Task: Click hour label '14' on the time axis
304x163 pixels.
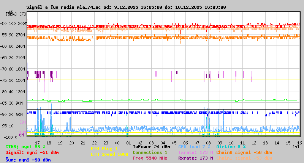Action: tap(277, 143)
